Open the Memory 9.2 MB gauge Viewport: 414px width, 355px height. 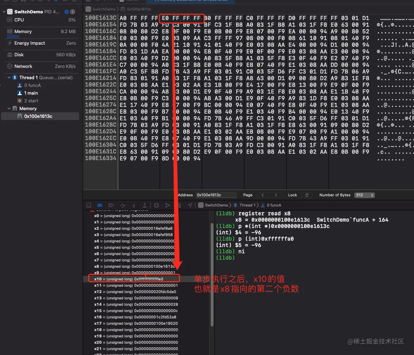41,31
